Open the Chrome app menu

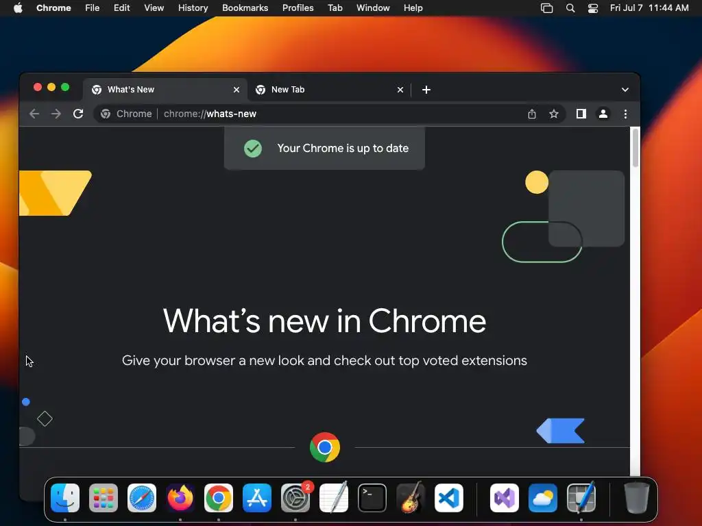click(53, 8)
